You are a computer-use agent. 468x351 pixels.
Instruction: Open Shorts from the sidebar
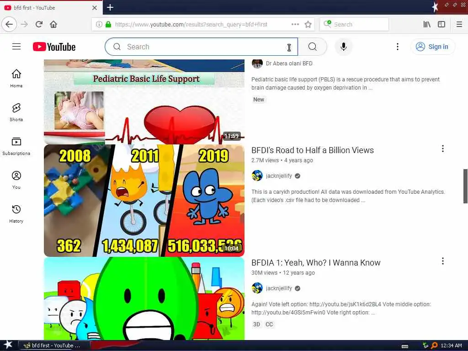click(16, 112)
